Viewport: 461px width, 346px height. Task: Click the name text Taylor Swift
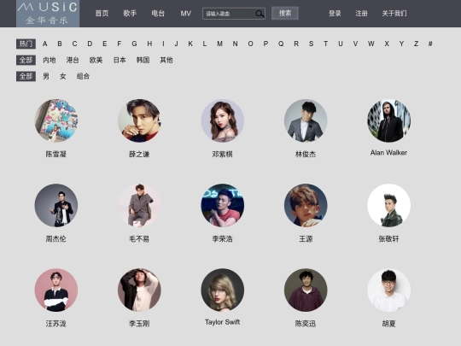coord(222,322)
